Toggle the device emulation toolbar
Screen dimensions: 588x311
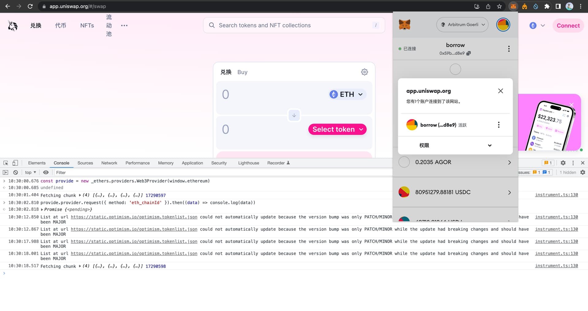point(16,163)
